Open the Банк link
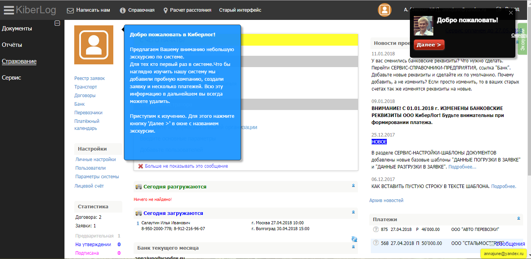 tap(80, 104)
